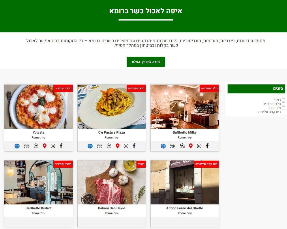The height and width of the screenshot is (229, 287).
Task: Open C'e Pasta e Pizza Instagram icon
Action: click(126, 146)
